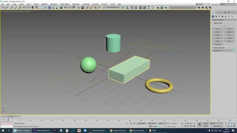237x133 pixels.
Task: Open the Rendering menu
Action: click(x=76, y=4)
